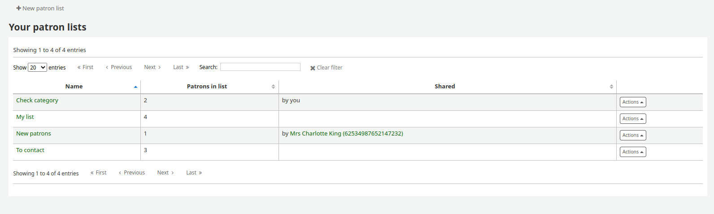Screen dimensions: 714x214
Task: Open the Check category patron list
Action: [x=37, y=100]
